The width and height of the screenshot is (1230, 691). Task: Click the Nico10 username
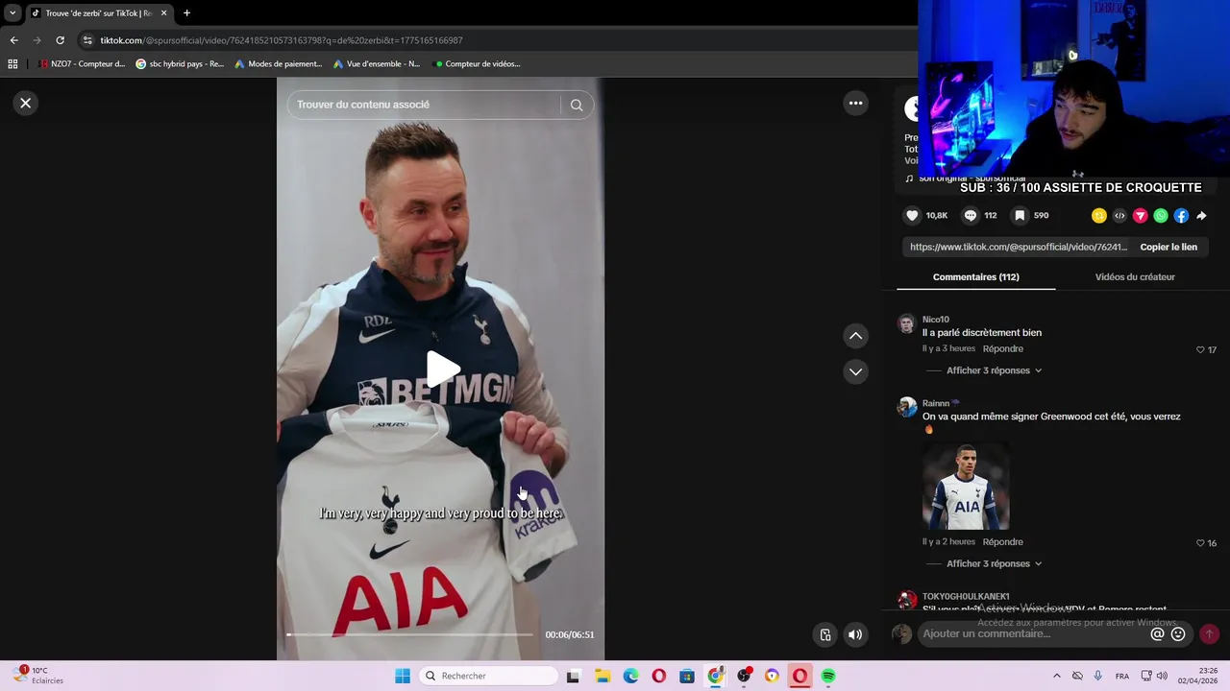(935, 320)
